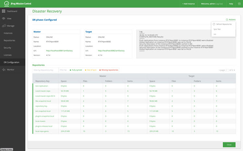Open the Dashboard grid icon

(x=4, y=11)
